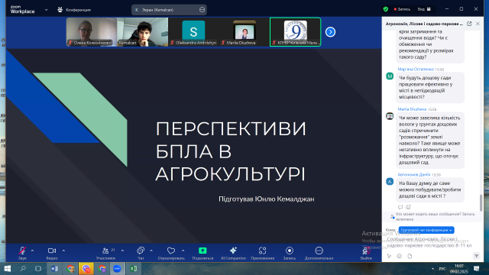Open the Отреагировать reactions heart icon
Viewport: 489px width, 275px height.
click(171, 251)
